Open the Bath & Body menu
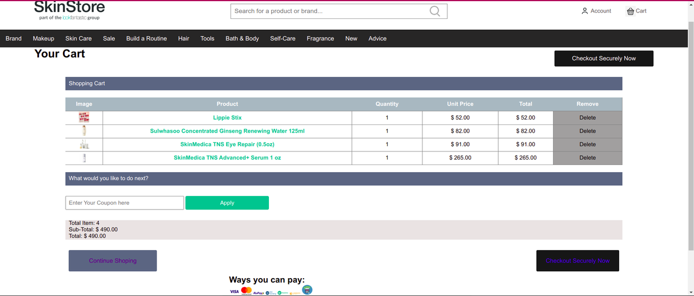This screenshot has height=296, width=694. click(x=242, y=38)
